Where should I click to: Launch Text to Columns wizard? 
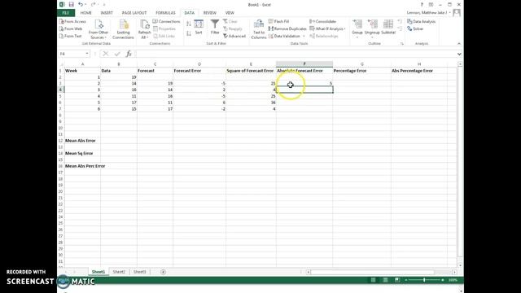click(x=259, y=29)
